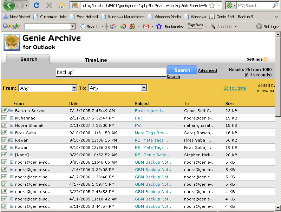Switch to the TimeLine tab
The width and height of the screenshot is (281, 212).
click(96, 60)
